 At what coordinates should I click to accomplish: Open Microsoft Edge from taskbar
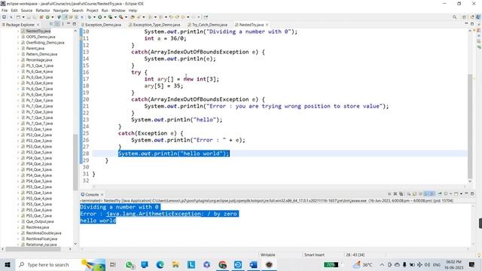point(160,264)
